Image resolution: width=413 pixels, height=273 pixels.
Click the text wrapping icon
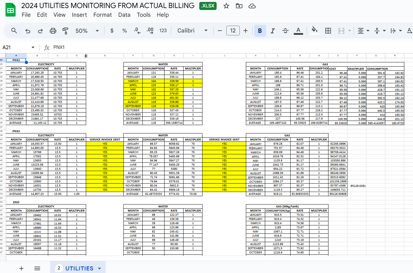click(x=393, y=31)
